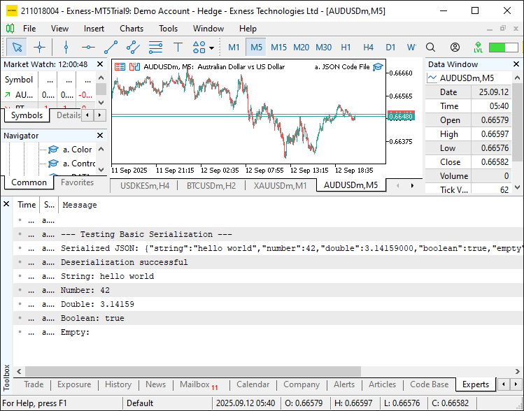
Task: Switch to Common tab in Navigator
Action: coord(29,182)
